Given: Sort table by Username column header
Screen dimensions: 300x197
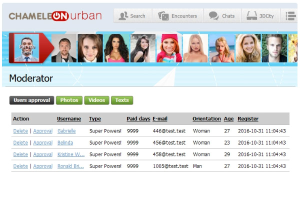Looking at the screenshot, I should pyautogui.click(x=69, y=119).
